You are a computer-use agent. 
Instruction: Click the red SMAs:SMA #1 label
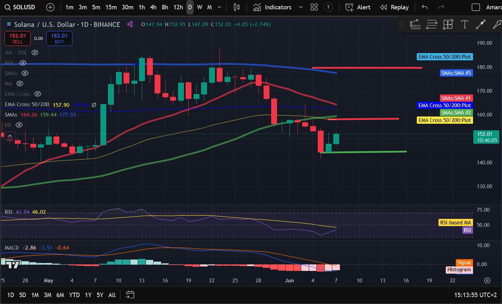[456, 98]
